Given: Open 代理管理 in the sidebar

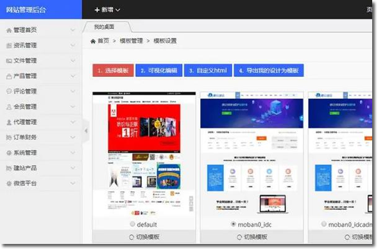Looking at the screenshot, I should [25, 122].
